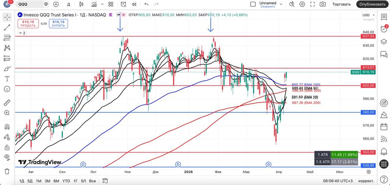Viewport: 390px width, 185px height.
Task: Select the YTD date range
Action: pyautogui.click(x=66, y=181)
